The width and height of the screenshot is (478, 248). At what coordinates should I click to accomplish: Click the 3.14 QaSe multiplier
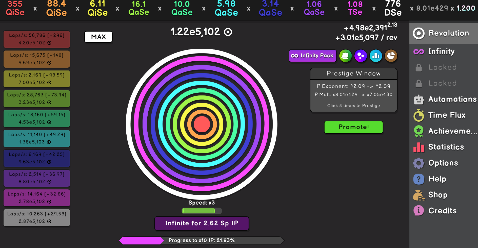pyautogui.click(x=270, y=8)
